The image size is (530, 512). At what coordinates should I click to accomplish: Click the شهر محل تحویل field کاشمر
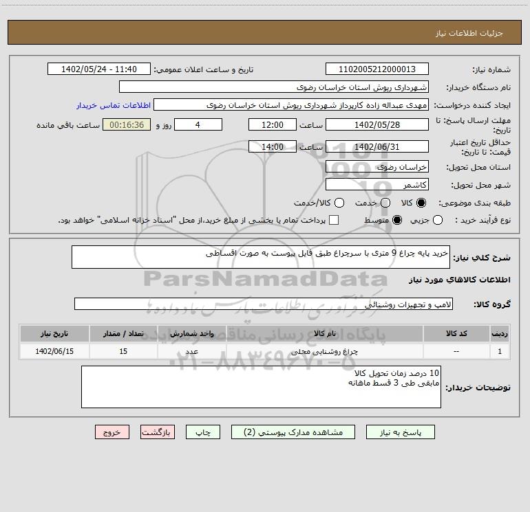(x=377, y=185)
